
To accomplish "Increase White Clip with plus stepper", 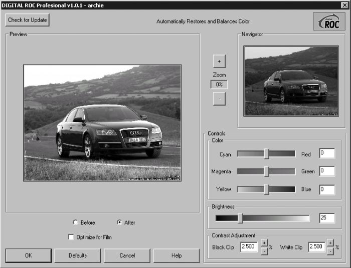I will coord(330,242).
